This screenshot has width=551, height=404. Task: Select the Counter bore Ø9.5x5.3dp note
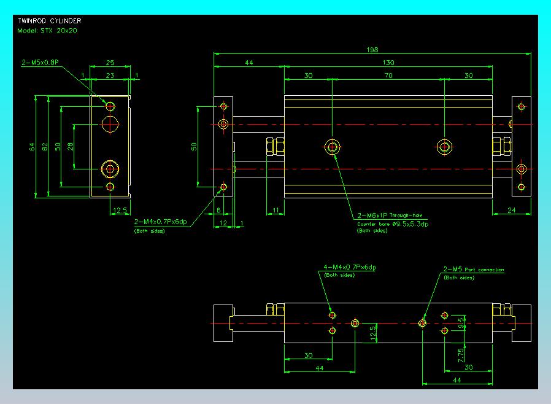pos(392,223)
